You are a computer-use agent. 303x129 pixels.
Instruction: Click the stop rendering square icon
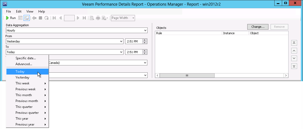coord(40,18)
